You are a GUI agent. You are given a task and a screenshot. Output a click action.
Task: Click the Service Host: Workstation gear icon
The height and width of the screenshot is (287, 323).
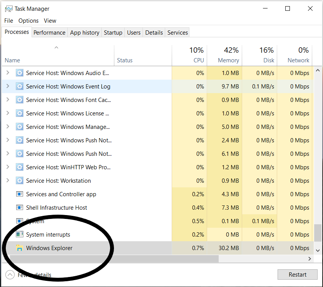20,181
